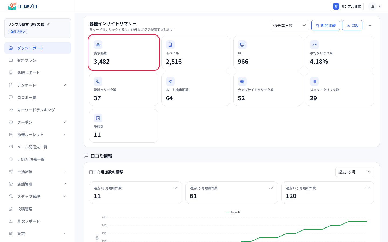Open 投稿管理 in sidebar
This screenshot has height=242, width=388.
(x=37, y=209)
